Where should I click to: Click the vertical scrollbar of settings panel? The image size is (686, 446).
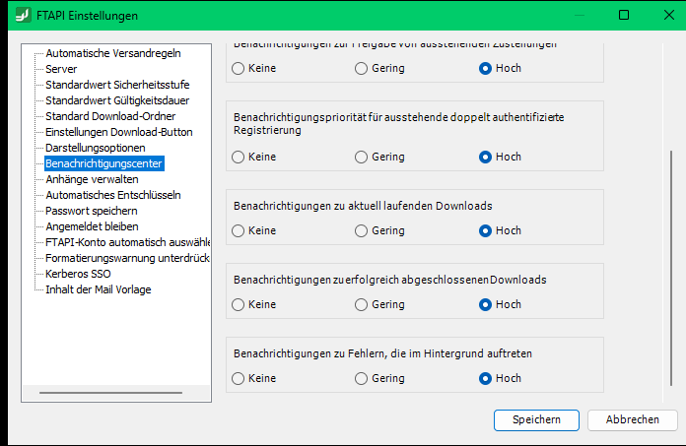[671, 268]
